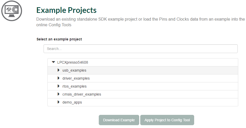Click the Example Projects heading
This screenshot has width=246, height=128.
[x=66, y=10]
